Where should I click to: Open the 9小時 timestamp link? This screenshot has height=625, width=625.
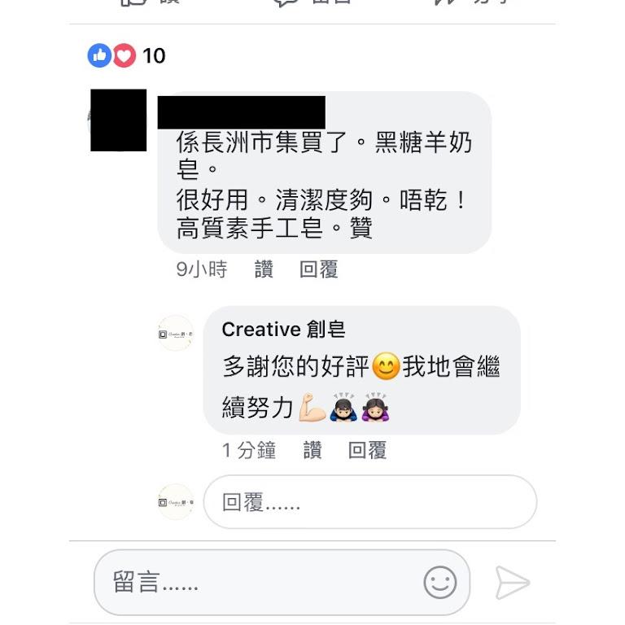(202, 269)
